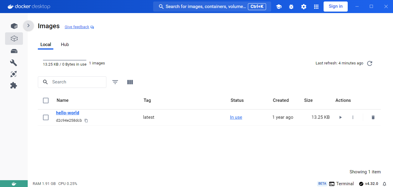Open the Volumes section in sidebar
The width and height of the screenshot is (393, 187).
click(x=14, y=51)
